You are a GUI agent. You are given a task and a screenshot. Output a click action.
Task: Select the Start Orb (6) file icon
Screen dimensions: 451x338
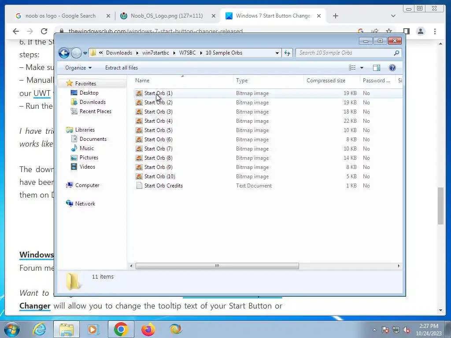pyautogui.click(x=139, y=140)
